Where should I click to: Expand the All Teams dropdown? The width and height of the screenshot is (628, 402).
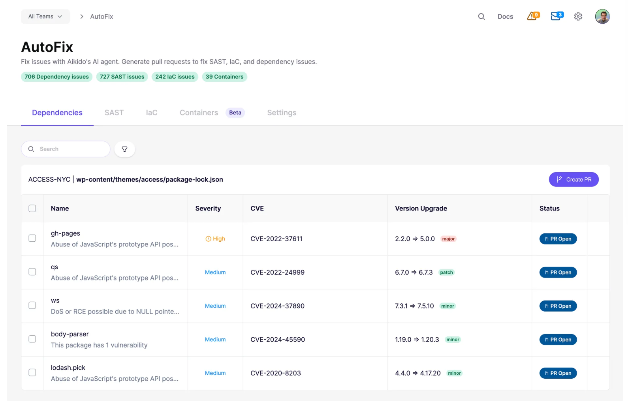(45, 17)
